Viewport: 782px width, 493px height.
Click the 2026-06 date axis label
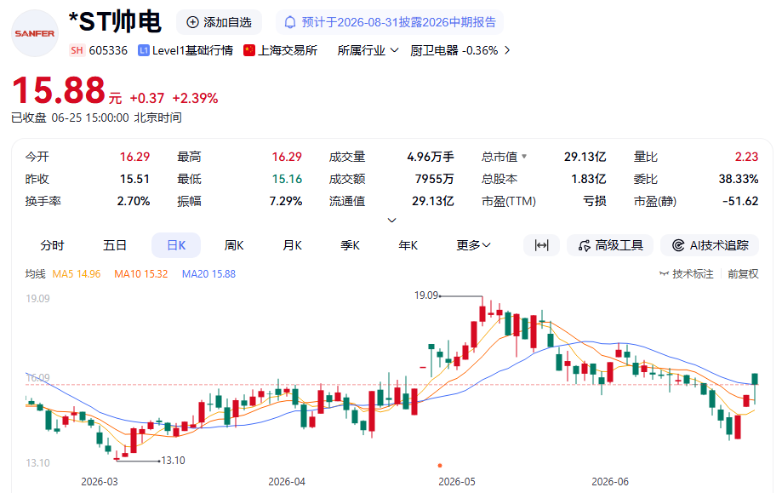click(610, 482)
